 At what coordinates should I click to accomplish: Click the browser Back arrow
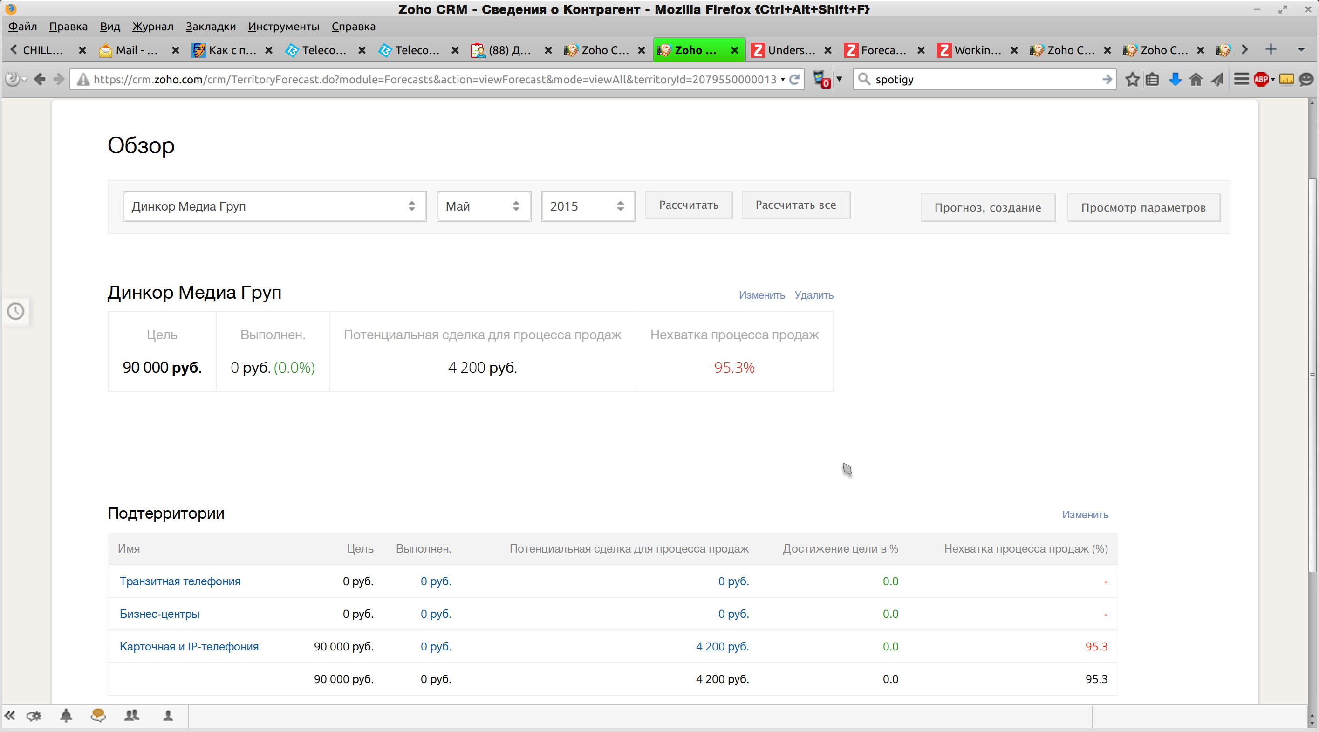point(40,79)
